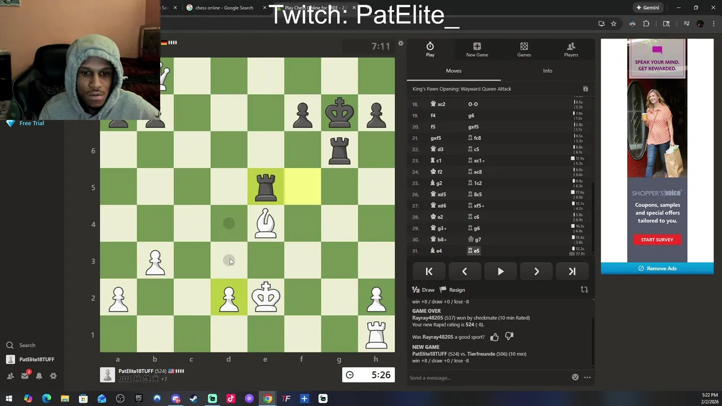Open messages envelope with badge
722x406 pixels.
[x=25, y=376]
